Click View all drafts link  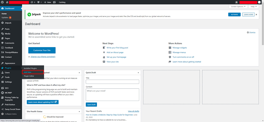click(x=134, y=111)
